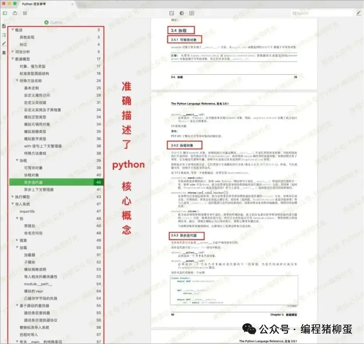
Task: Click the pencil annotate icon at top right
Action: pos(359,13)
